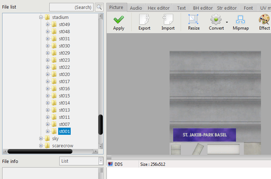Screen dimensions: 271x179
Task: Select the st023 tree item
Action: coord(64,60)
